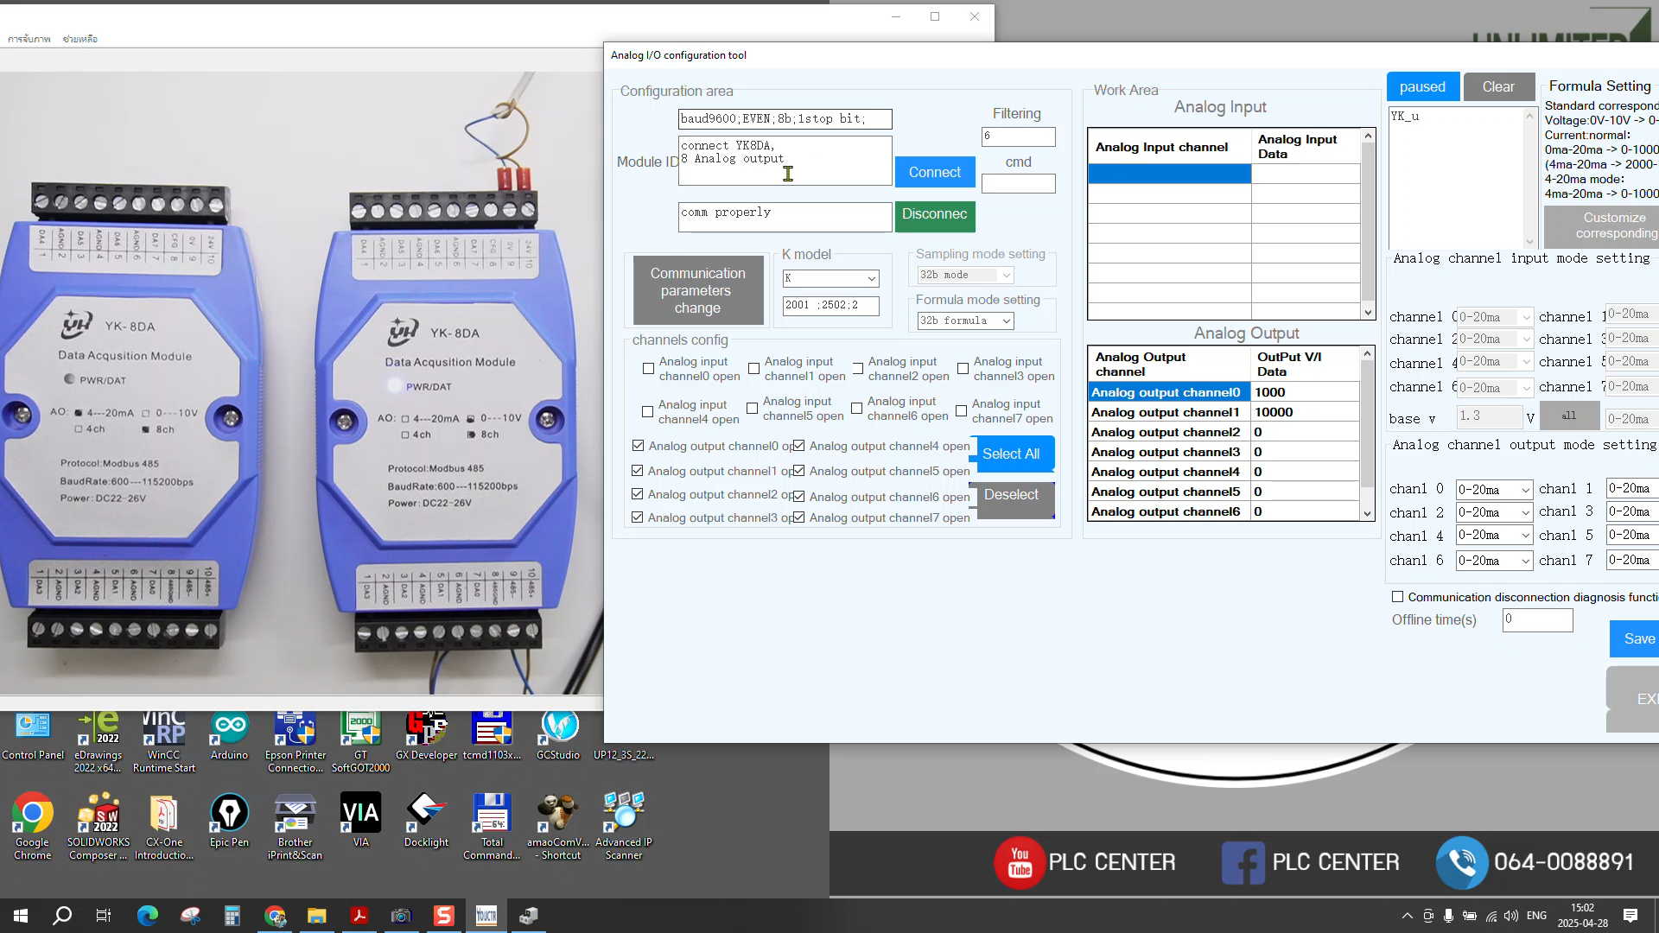1659x933 pixels.
Task: Enable Communication disconnection diagnosis function
Action: [x=1397, y=596]
